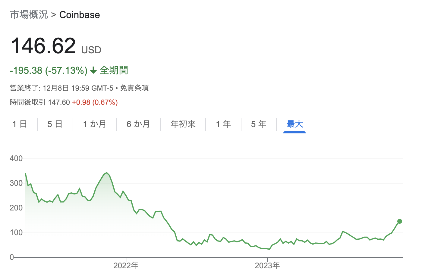Select the 5日 chart period

click(55, 124)
